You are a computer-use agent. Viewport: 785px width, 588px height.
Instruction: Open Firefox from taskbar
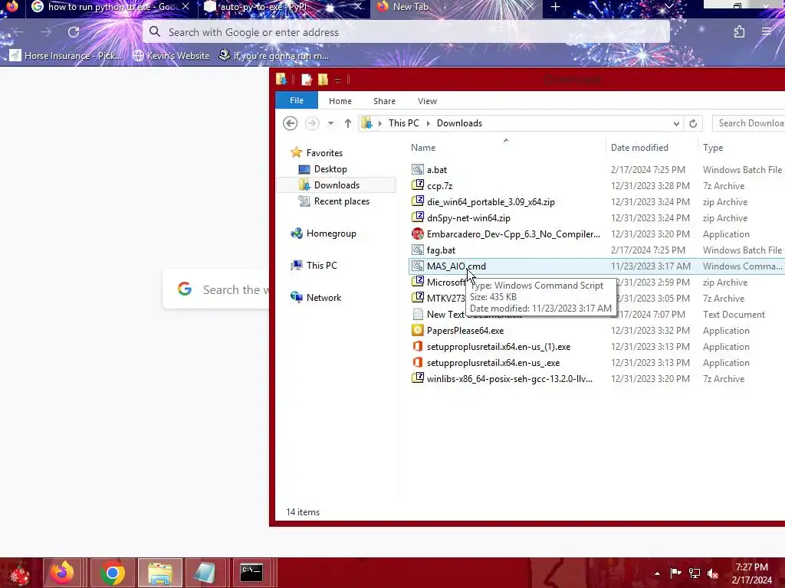pyautogui.click(x=62, y=573)
